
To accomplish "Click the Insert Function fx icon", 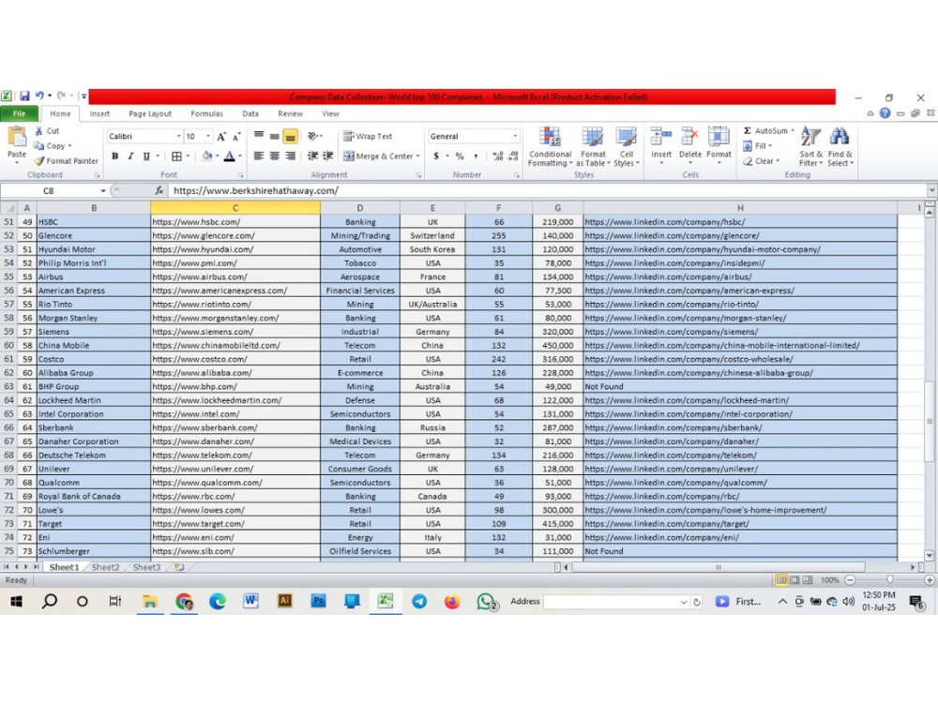I will pyautogui.click(x=159, y=190).
